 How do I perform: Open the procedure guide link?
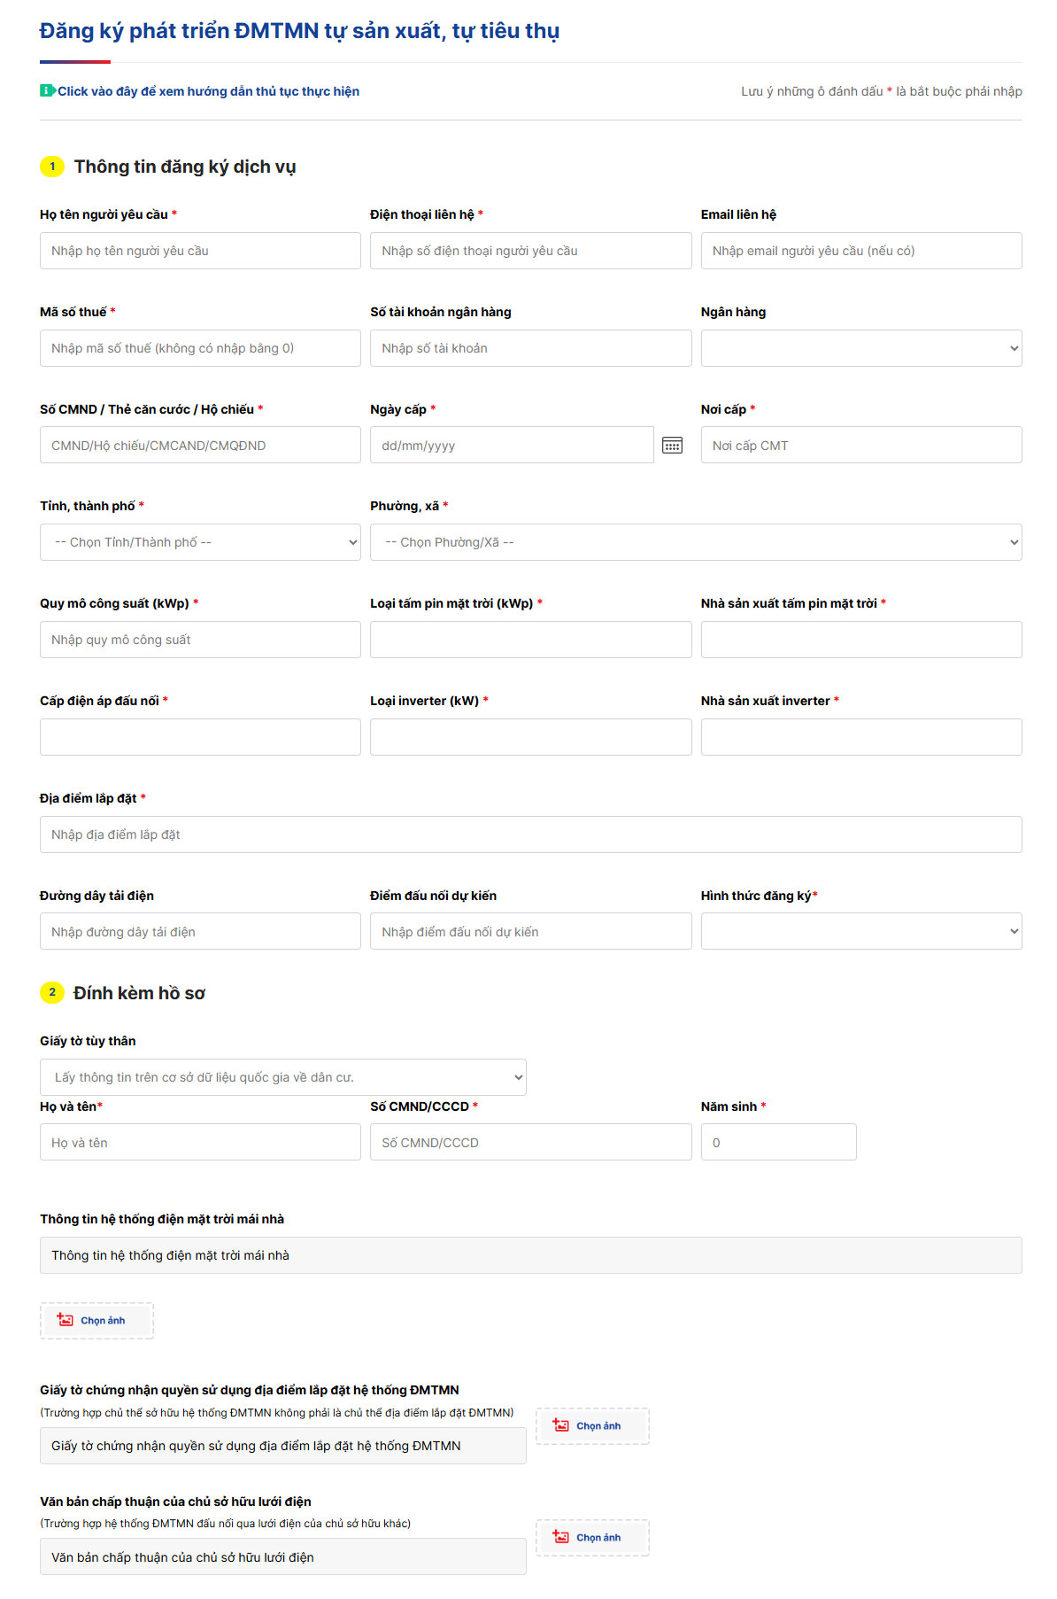[208, 91]
